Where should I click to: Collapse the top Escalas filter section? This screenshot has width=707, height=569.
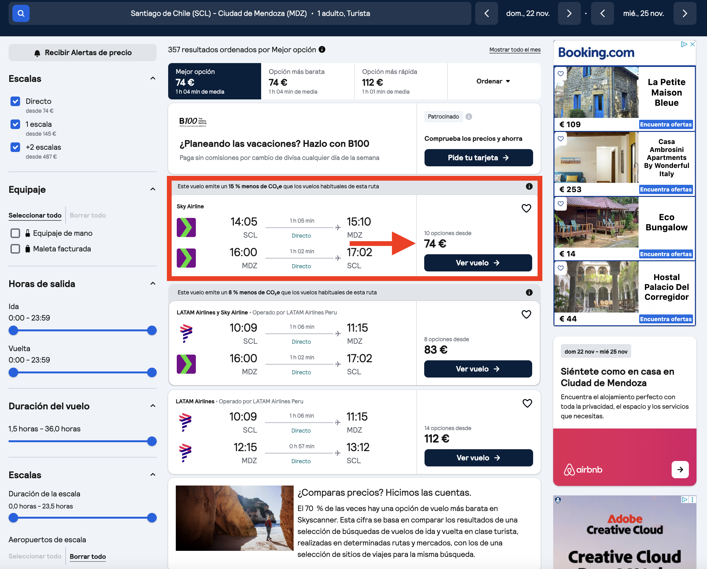click(x=153, y=78)
